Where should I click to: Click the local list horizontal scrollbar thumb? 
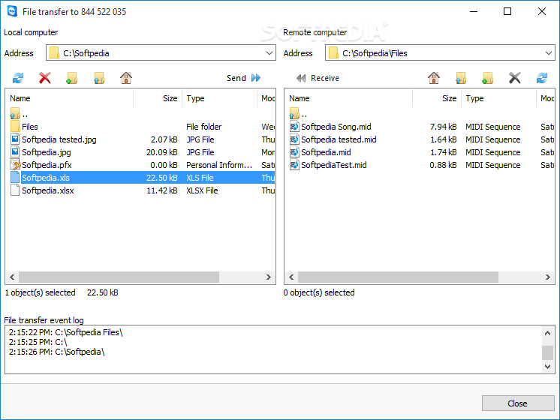pyautogui.click(x=119, y=277)
